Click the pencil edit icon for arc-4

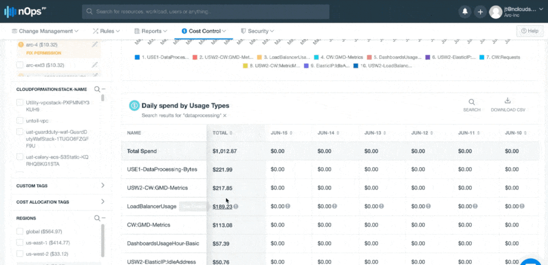pyautogui.click(x=95, y=45)
